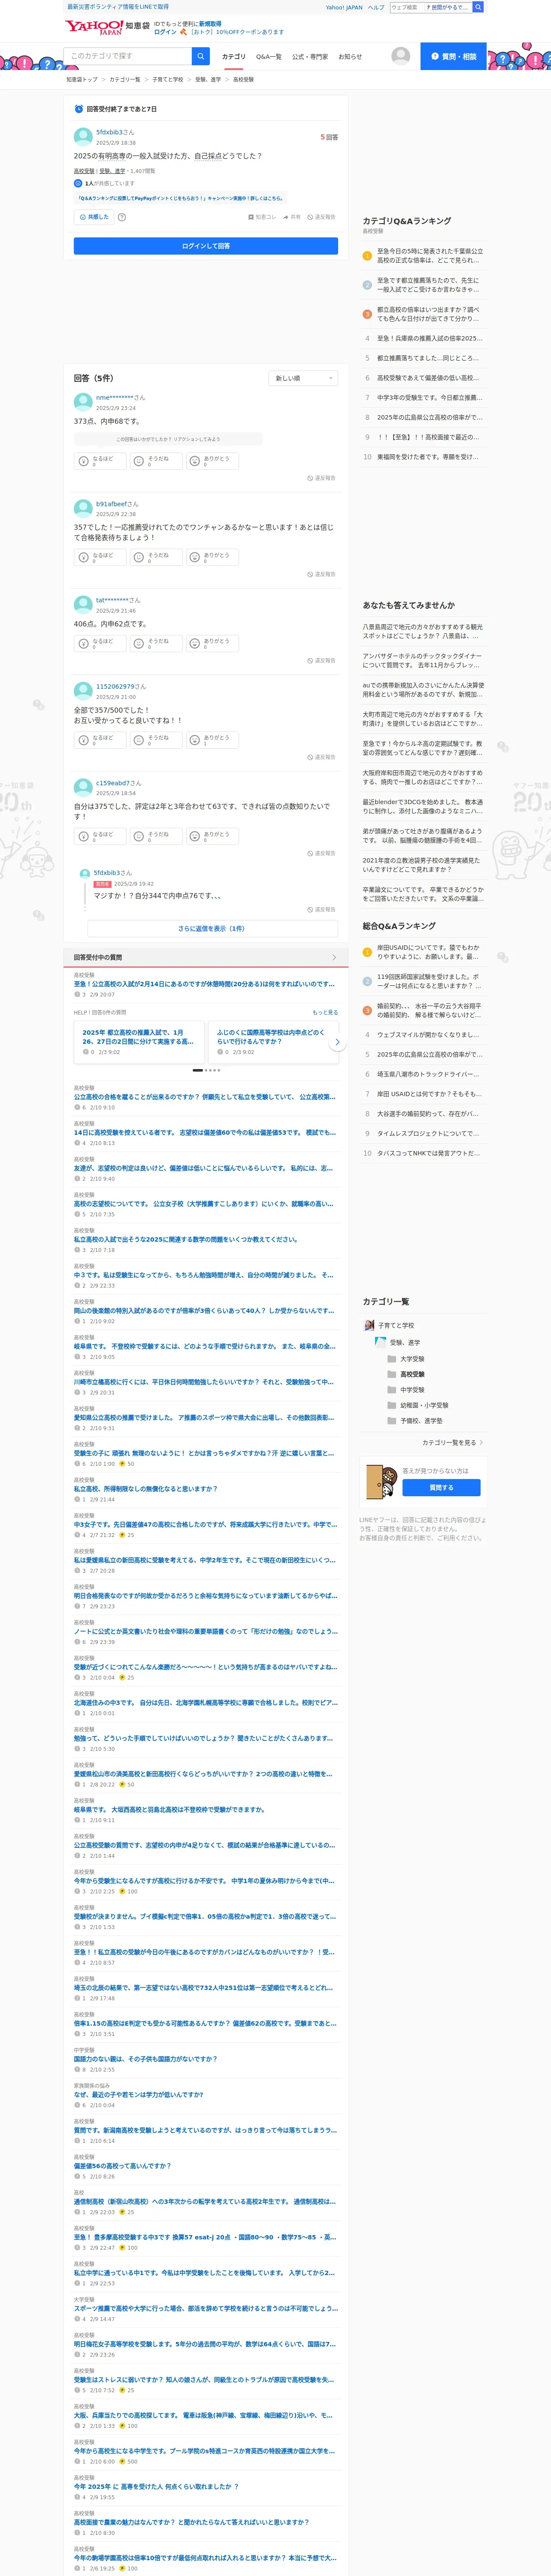Click 大学受験 folder in category list
Viewport: 551px width, 2576px height.
point(405,1359)
